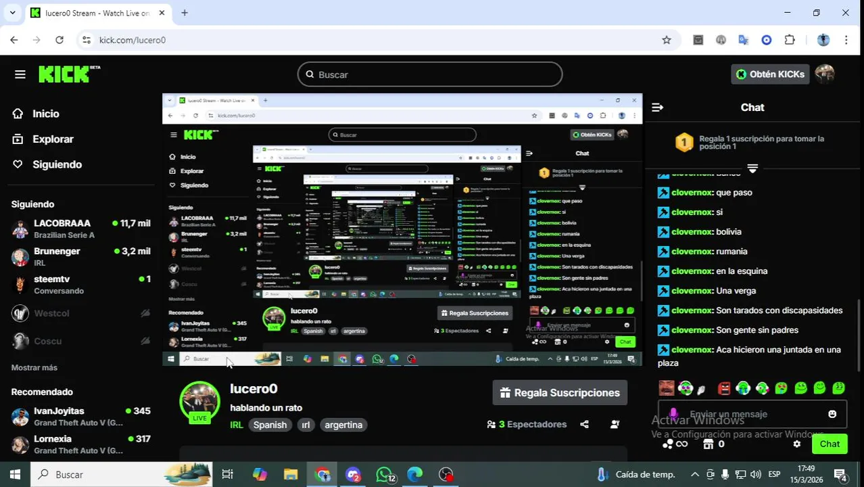The image size is (864, 487).
Task: Select the irl tag
Action: pyautogui.click(x=306, y=425)
